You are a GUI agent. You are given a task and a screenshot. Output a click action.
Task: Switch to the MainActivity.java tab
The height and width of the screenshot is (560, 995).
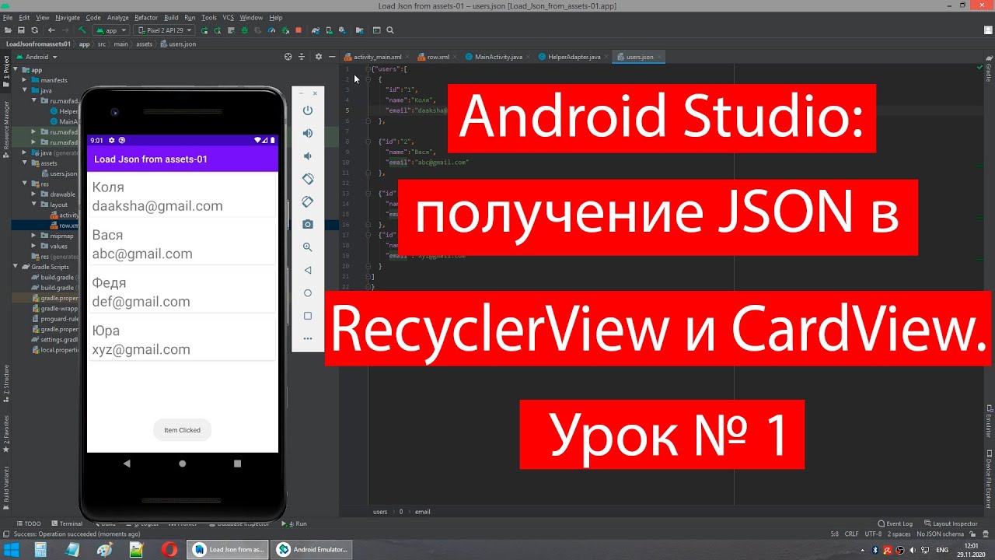(498, 57)
